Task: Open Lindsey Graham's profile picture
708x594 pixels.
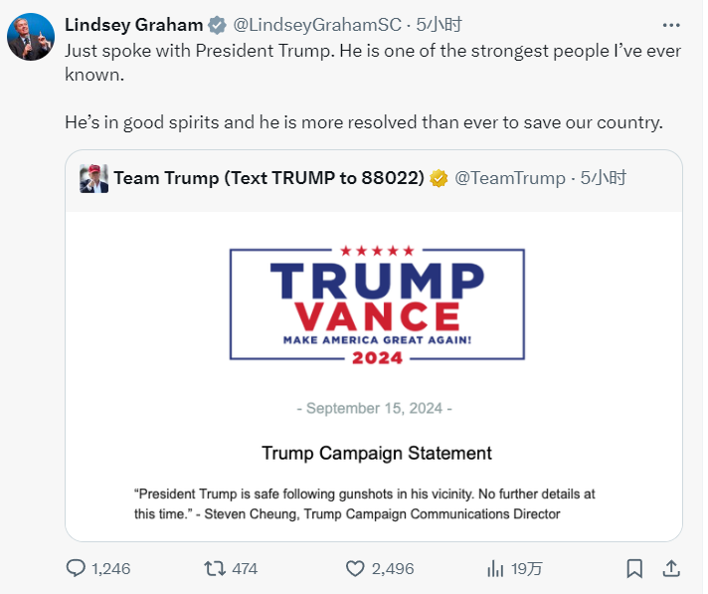Action: click(x=30, y=37)
